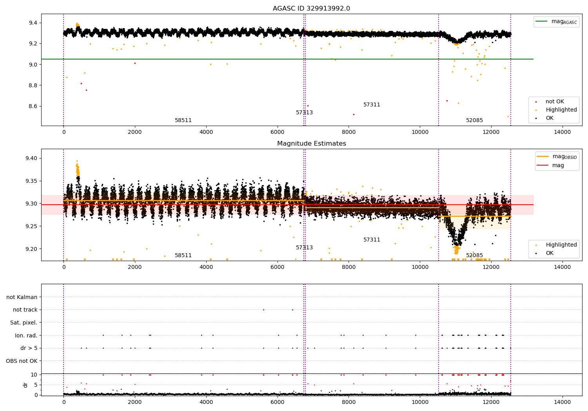Click the 9.25 y-axis tick in middle plot
The image size is (588, 411).
(31, 226)
